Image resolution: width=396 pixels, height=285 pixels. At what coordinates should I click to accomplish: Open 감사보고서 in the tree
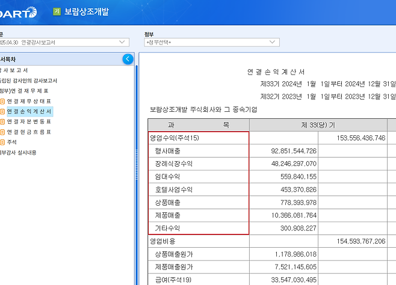coord(14,70)
